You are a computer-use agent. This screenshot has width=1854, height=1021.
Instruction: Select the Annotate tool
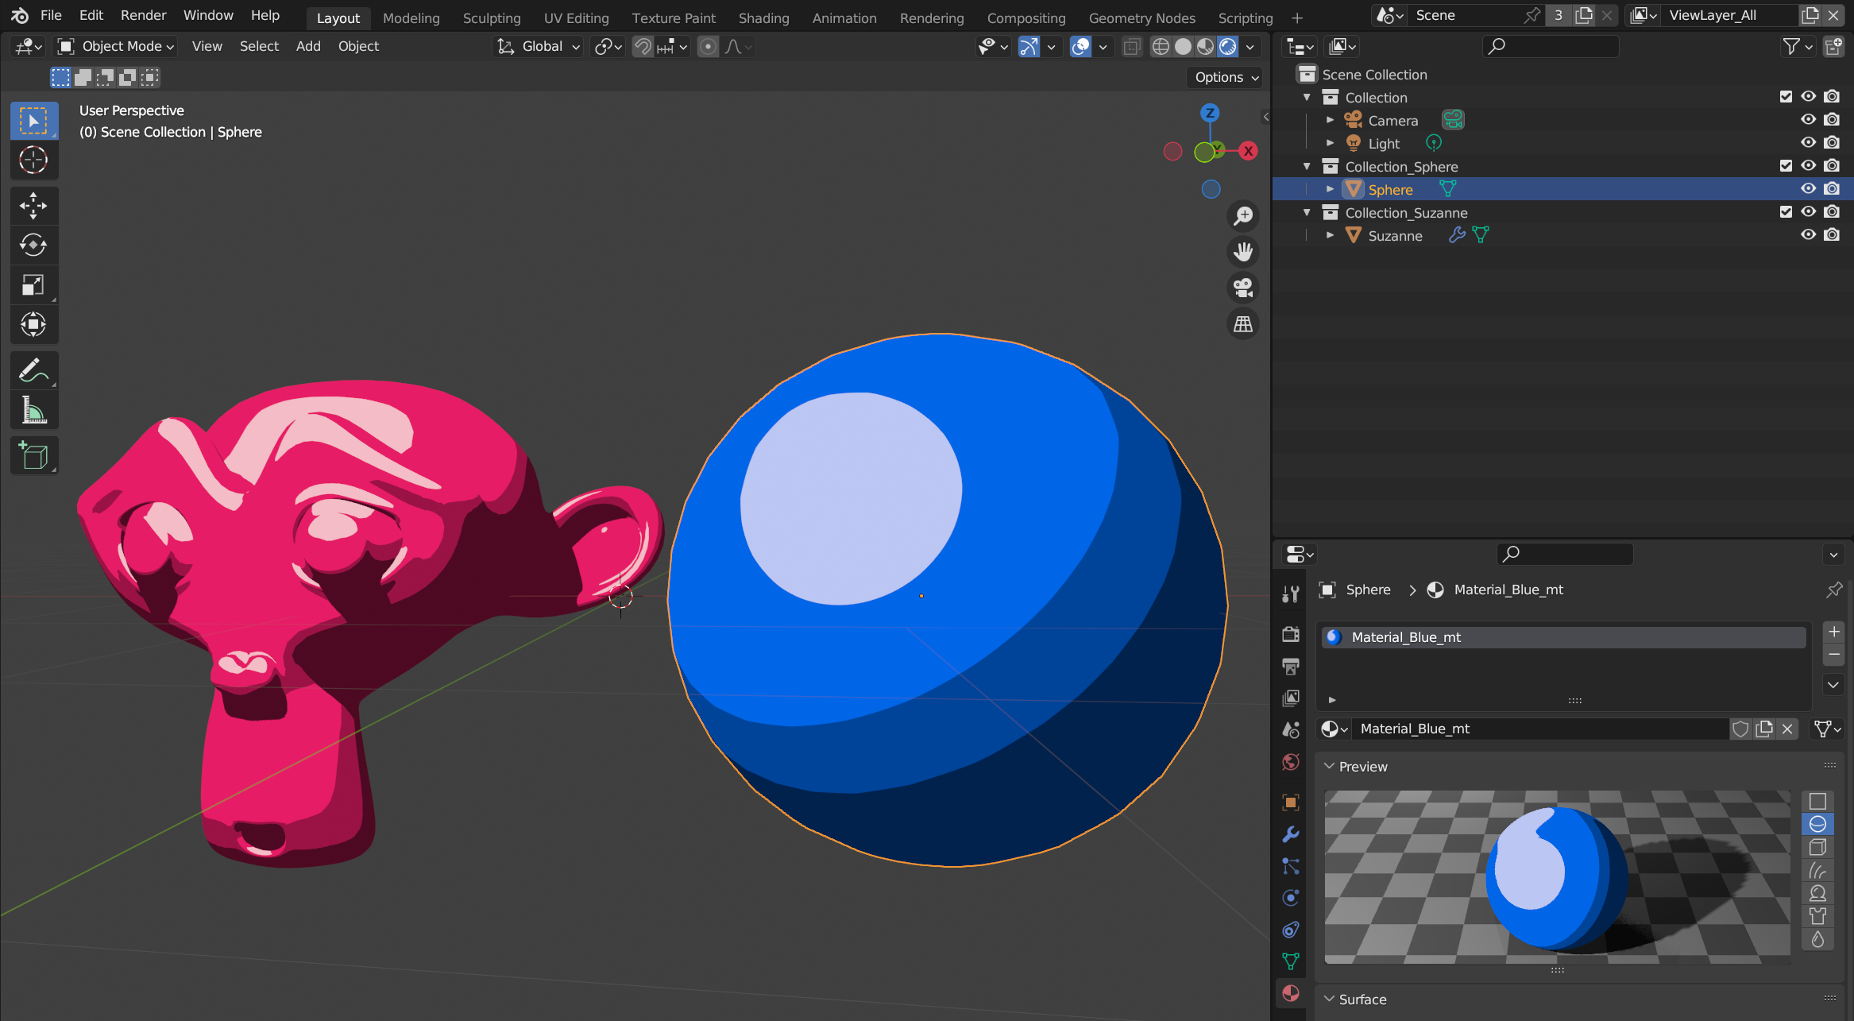click(33, 369)
